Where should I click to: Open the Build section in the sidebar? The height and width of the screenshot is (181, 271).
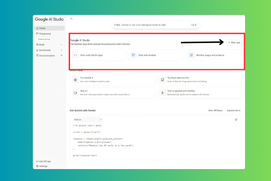(x=49, y=45)
